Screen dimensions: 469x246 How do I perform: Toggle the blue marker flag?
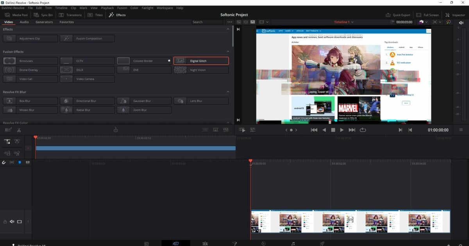pyautogui.click(x=20, y=162)
